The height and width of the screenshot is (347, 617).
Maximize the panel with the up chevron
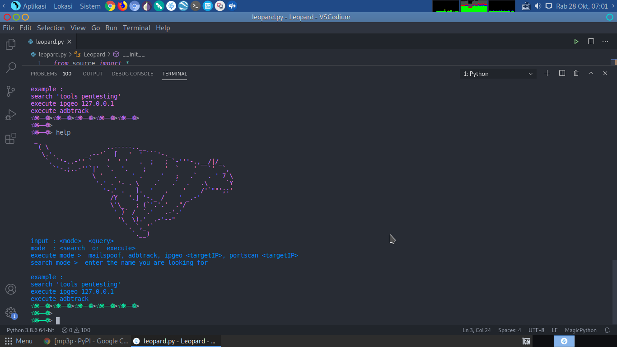pos(590,73)
